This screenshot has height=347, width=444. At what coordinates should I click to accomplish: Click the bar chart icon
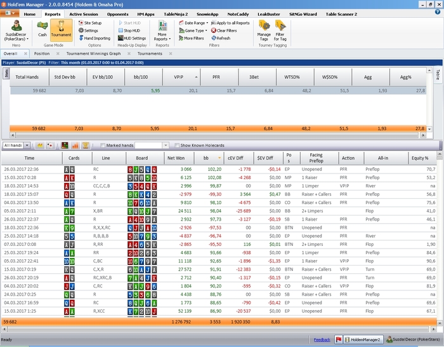point(75,146)
